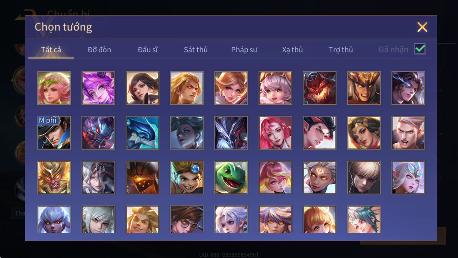Open the Đấu sĩ tab
The height and width of the screenshot is (258, 458).
coord(147,50)
